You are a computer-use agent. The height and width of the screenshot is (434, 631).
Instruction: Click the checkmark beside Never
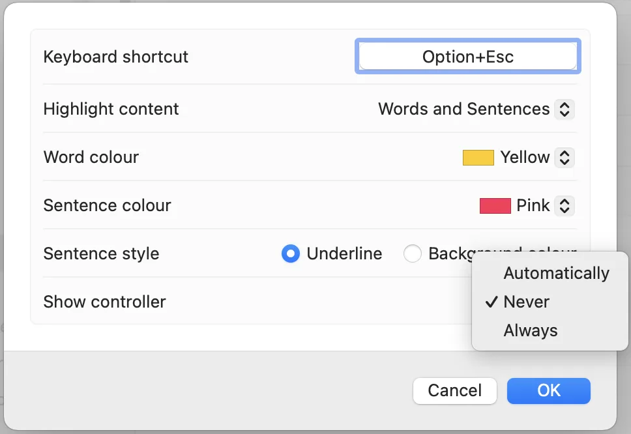coord(491,302)
